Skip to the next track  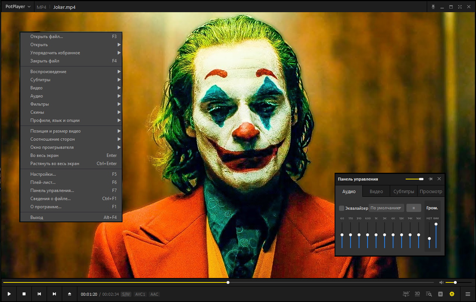[54, 294]
